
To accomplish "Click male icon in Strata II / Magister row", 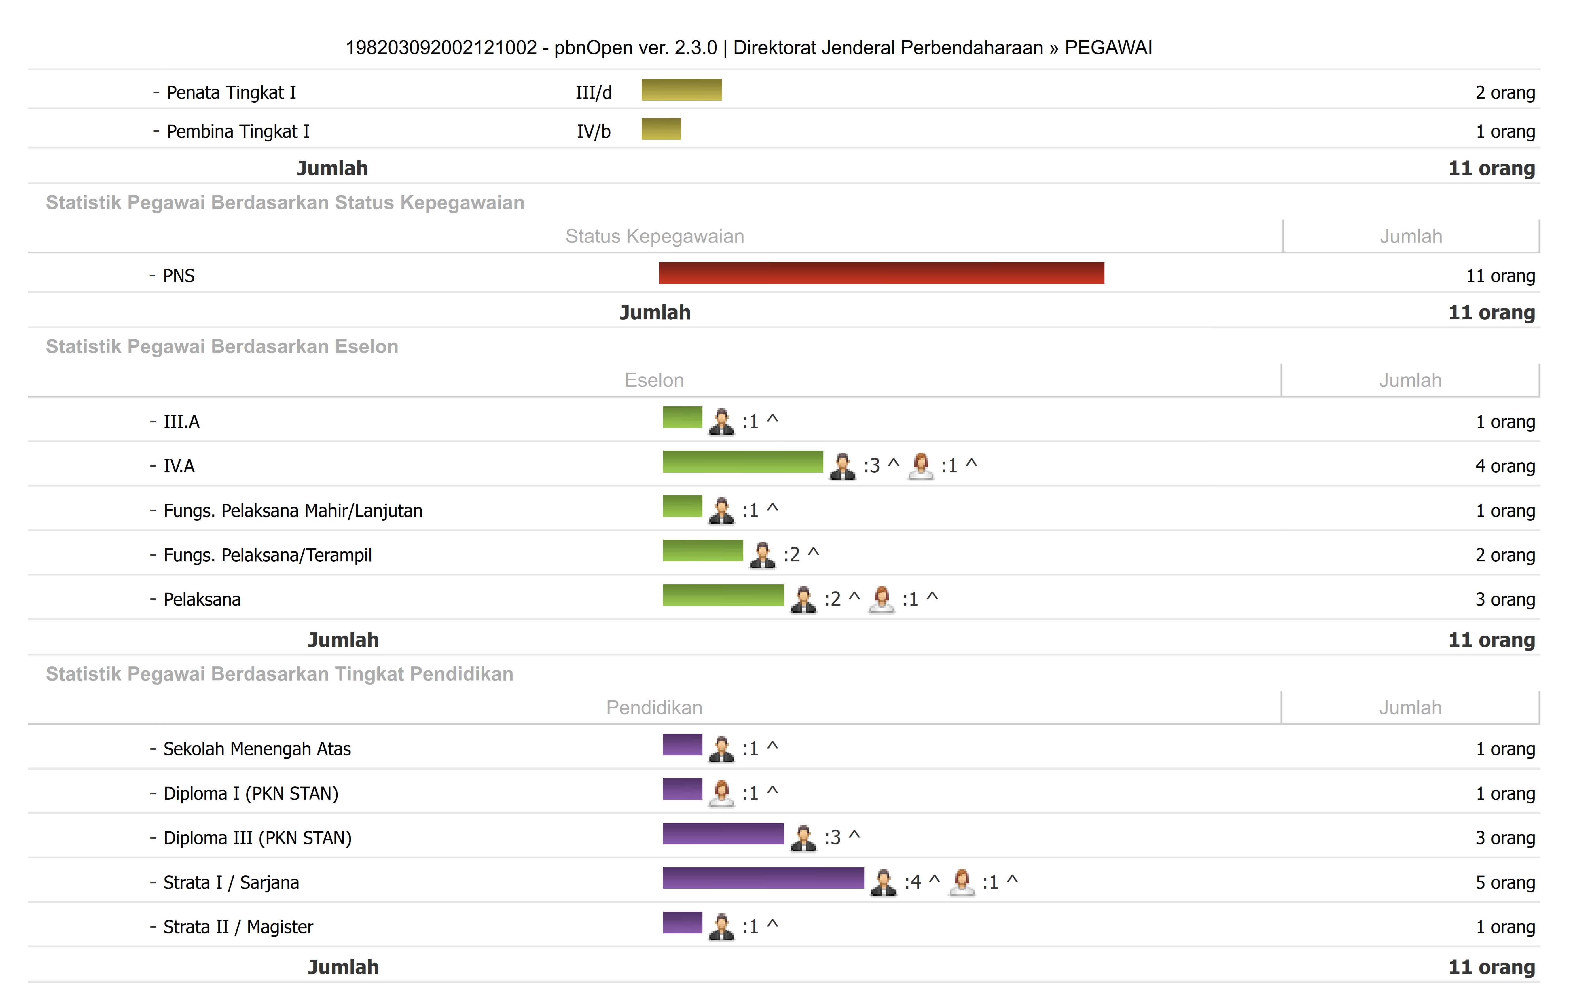I will (x=721, y=926).
